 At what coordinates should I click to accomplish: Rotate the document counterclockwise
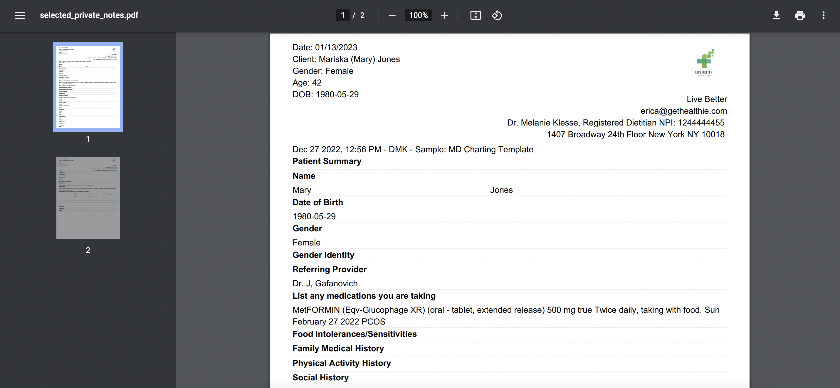point(497,15)
